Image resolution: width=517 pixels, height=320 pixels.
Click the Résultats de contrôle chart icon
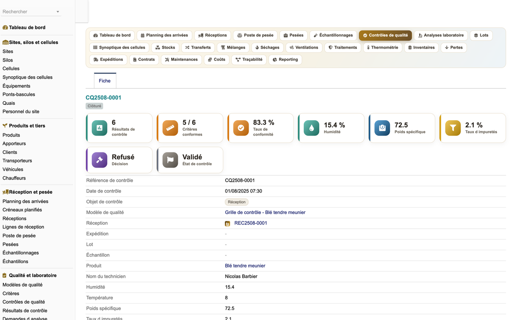pyautogui.click(x=100, y=128)
